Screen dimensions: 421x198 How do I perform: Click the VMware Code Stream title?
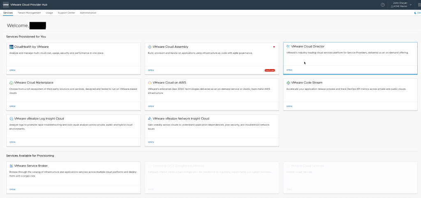[307, 83]
